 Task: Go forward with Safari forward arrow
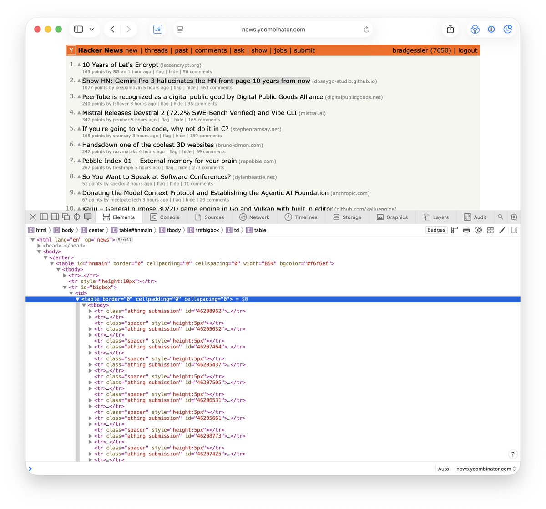129,29
